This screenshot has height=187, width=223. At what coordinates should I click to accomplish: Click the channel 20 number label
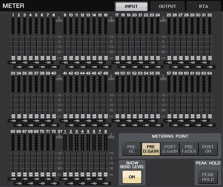134,15
